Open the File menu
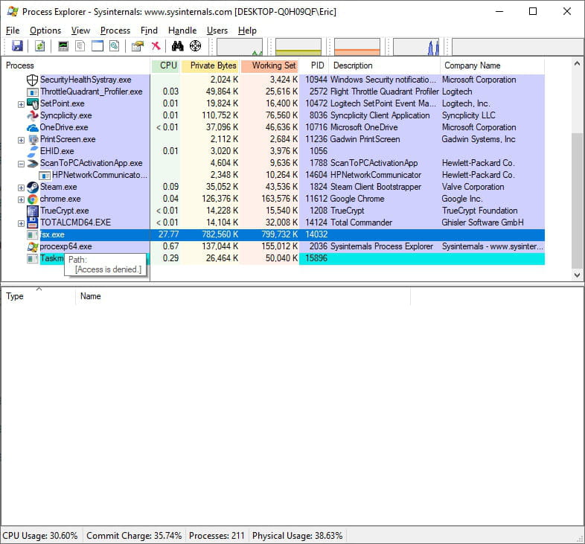Viewport: 585px width, 544px height. coord(13,31)
